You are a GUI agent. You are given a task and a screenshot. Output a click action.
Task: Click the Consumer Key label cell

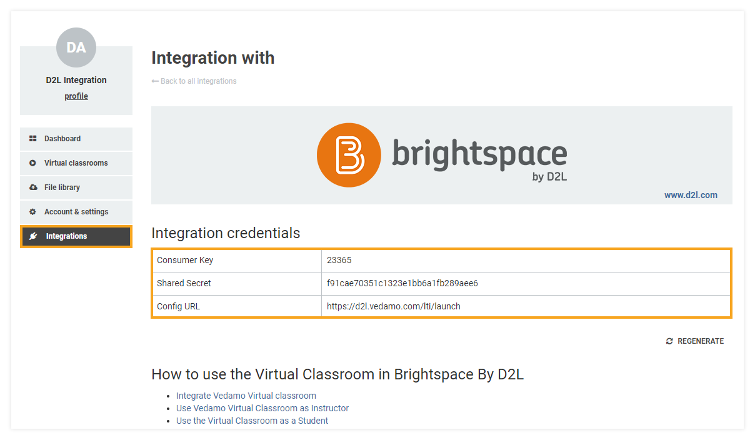pyautogui.click(x=237, y=260)
